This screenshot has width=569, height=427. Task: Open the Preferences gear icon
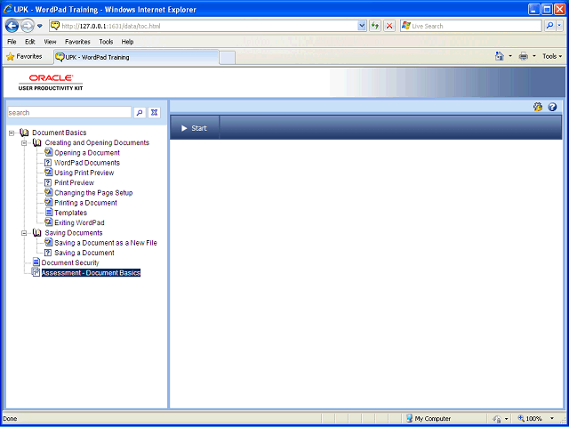[538, 107]
